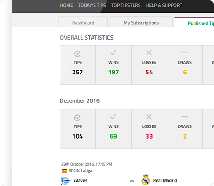Click the Alaves club crest

[66, 181]
